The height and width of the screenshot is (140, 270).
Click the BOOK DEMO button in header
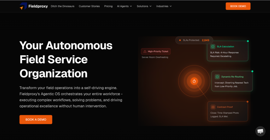point(238,6)
